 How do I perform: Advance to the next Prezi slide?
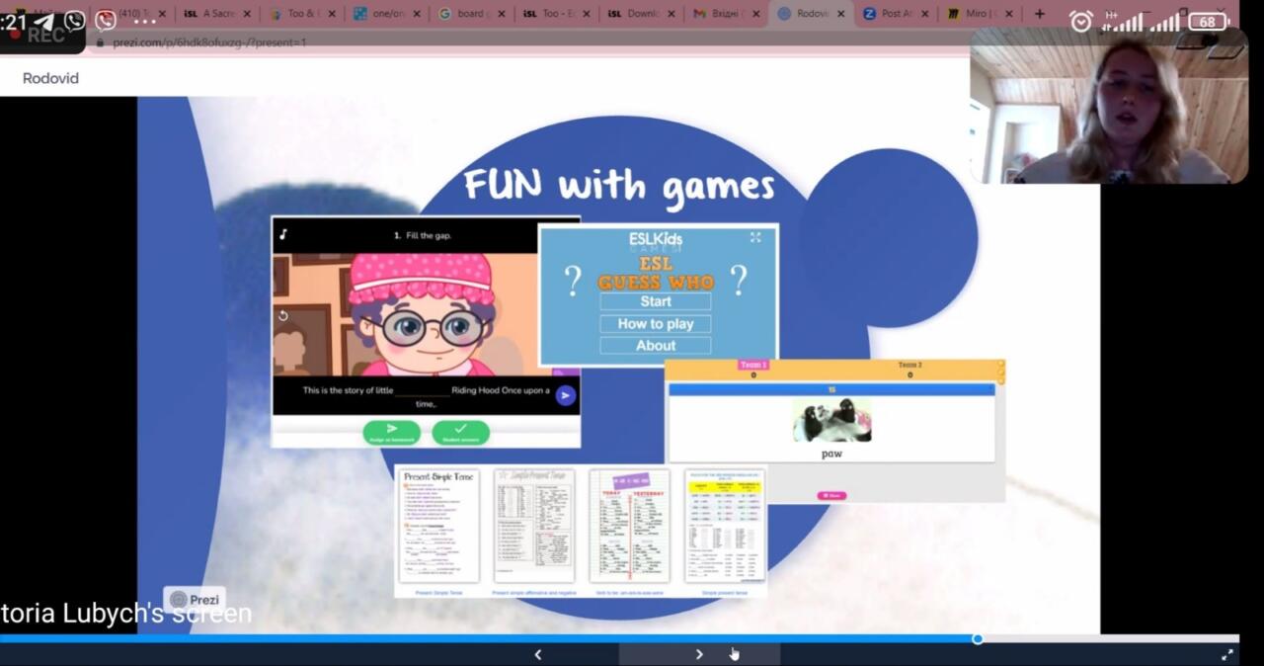pyautogui.click(x=699, y=654)
